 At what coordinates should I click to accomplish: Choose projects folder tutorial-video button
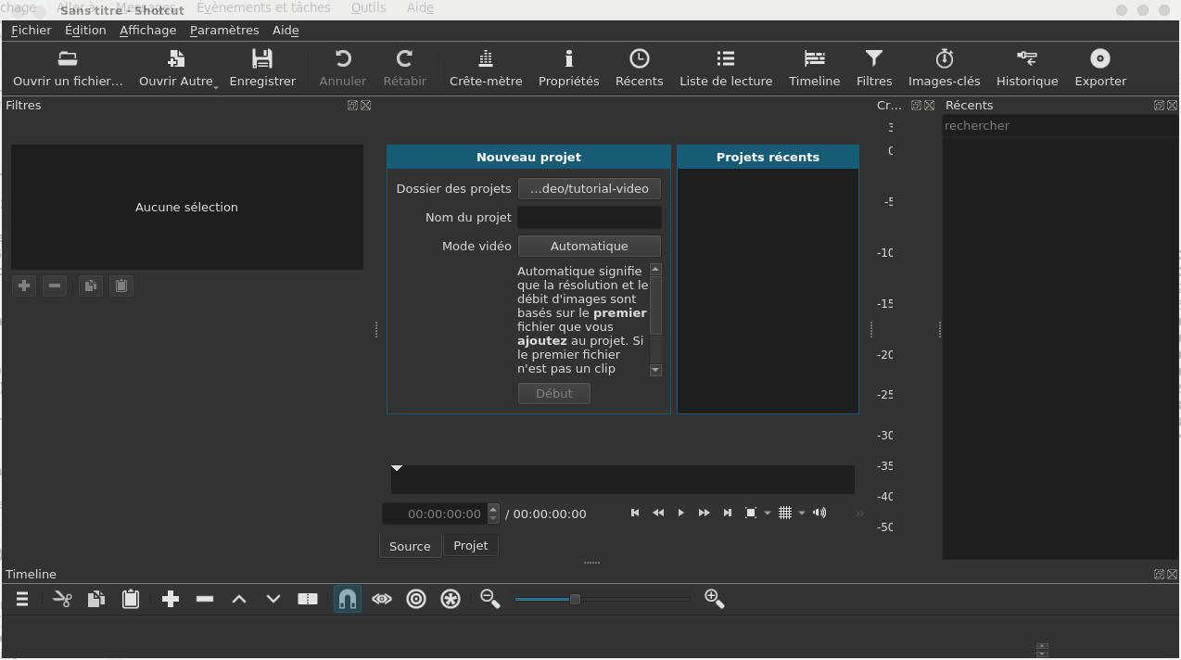pyautogui.click(x=590, y=188)
